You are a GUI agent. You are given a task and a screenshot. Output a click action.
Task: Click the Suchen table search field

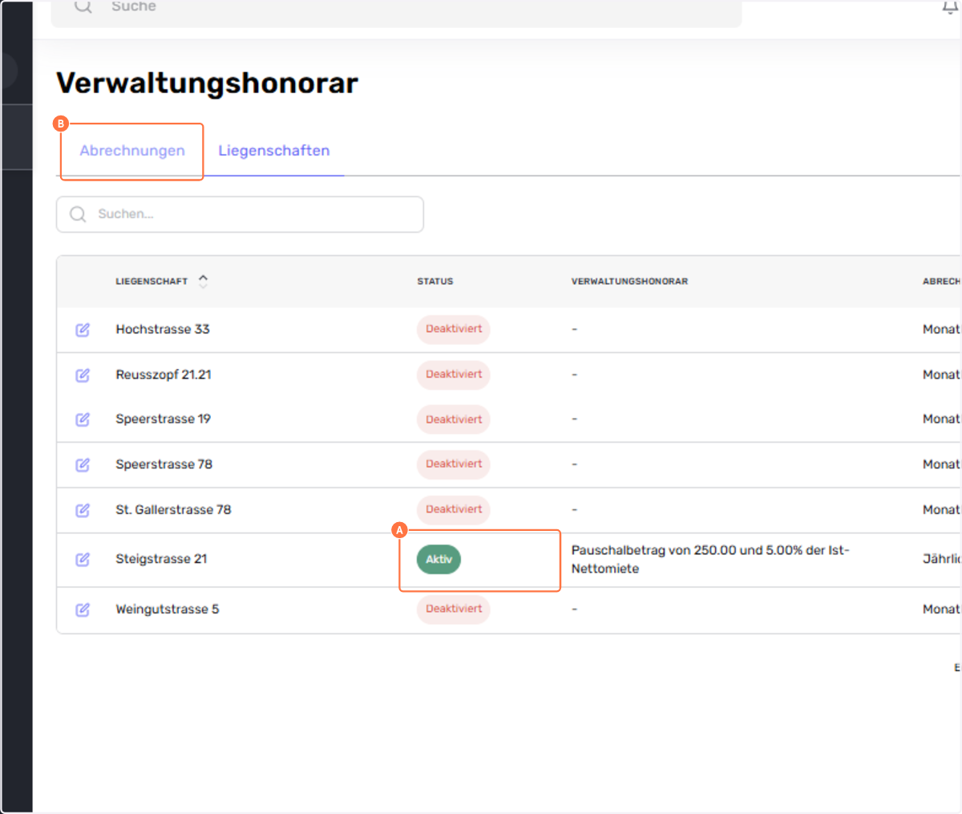point(240,214)
